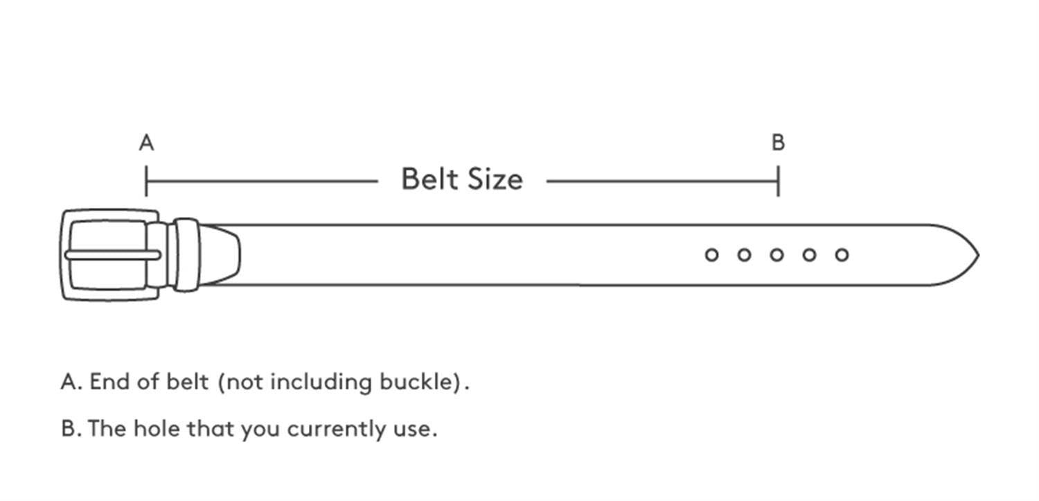Viewport: 1039px width, 501px height.
Task: Select the fourth belt hole from left
Action: (809, 255)
